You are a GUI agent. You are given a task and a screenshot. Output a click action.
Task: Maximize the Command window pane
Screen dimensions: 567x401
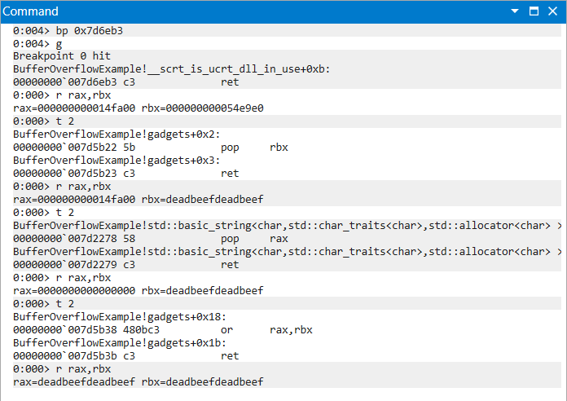534,11
